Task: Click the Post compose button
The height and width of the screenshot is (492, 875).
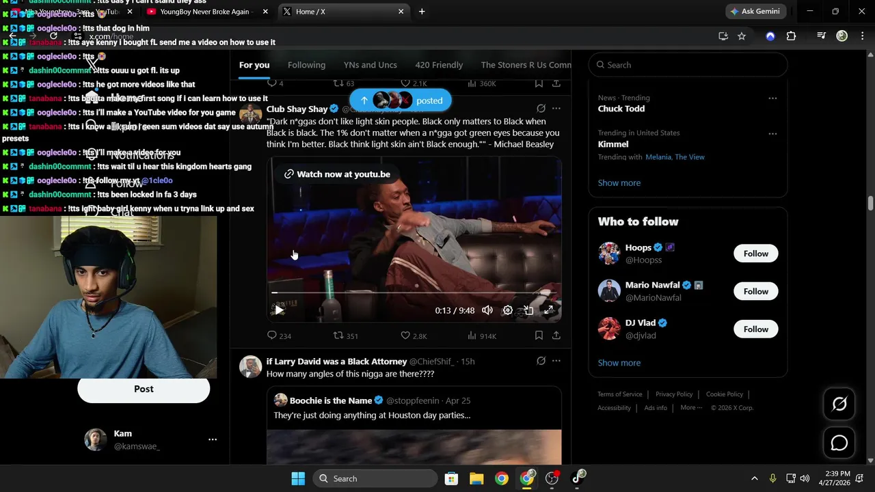Action: [144, 389]
